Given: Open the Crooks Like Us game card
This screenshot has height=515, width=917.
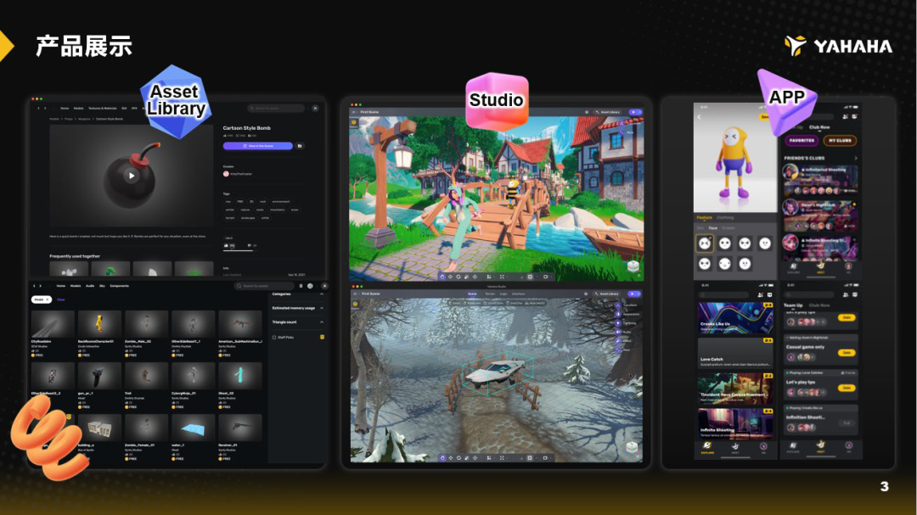Looking at the screenshot, I should 735,318.
